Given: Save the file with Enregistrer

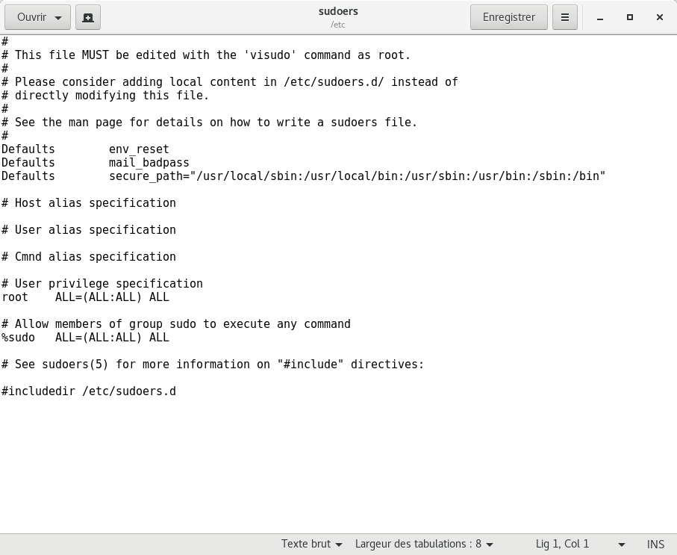Looking at the screenshot, I should [508, 17].
